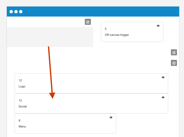
Task: Click the upper of the two stacked edit icons
Action: pos(174,52)
